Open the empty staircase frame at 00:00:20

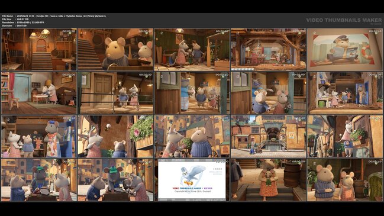39,50
